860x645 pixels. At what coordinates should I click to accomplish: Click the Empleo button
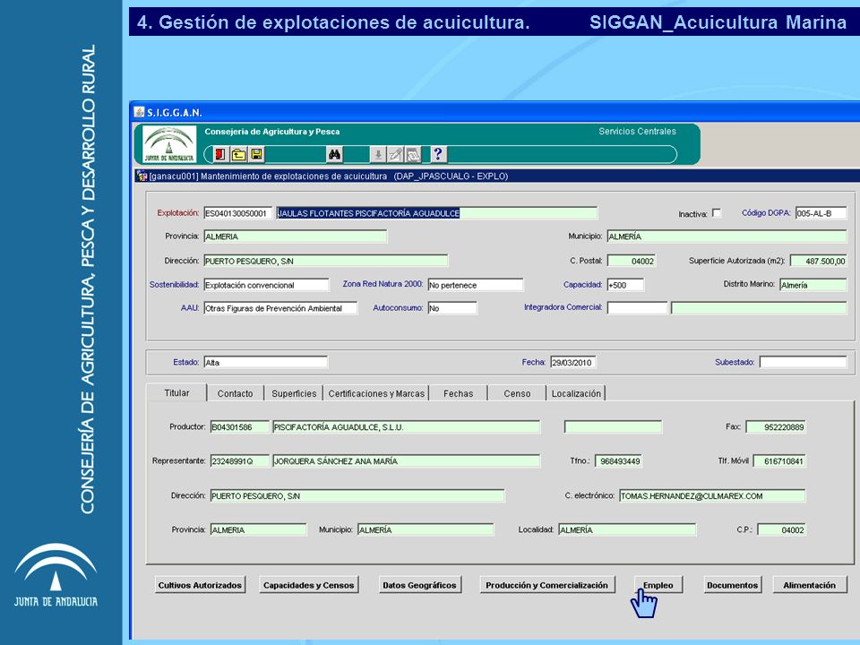tap(658, 585)
